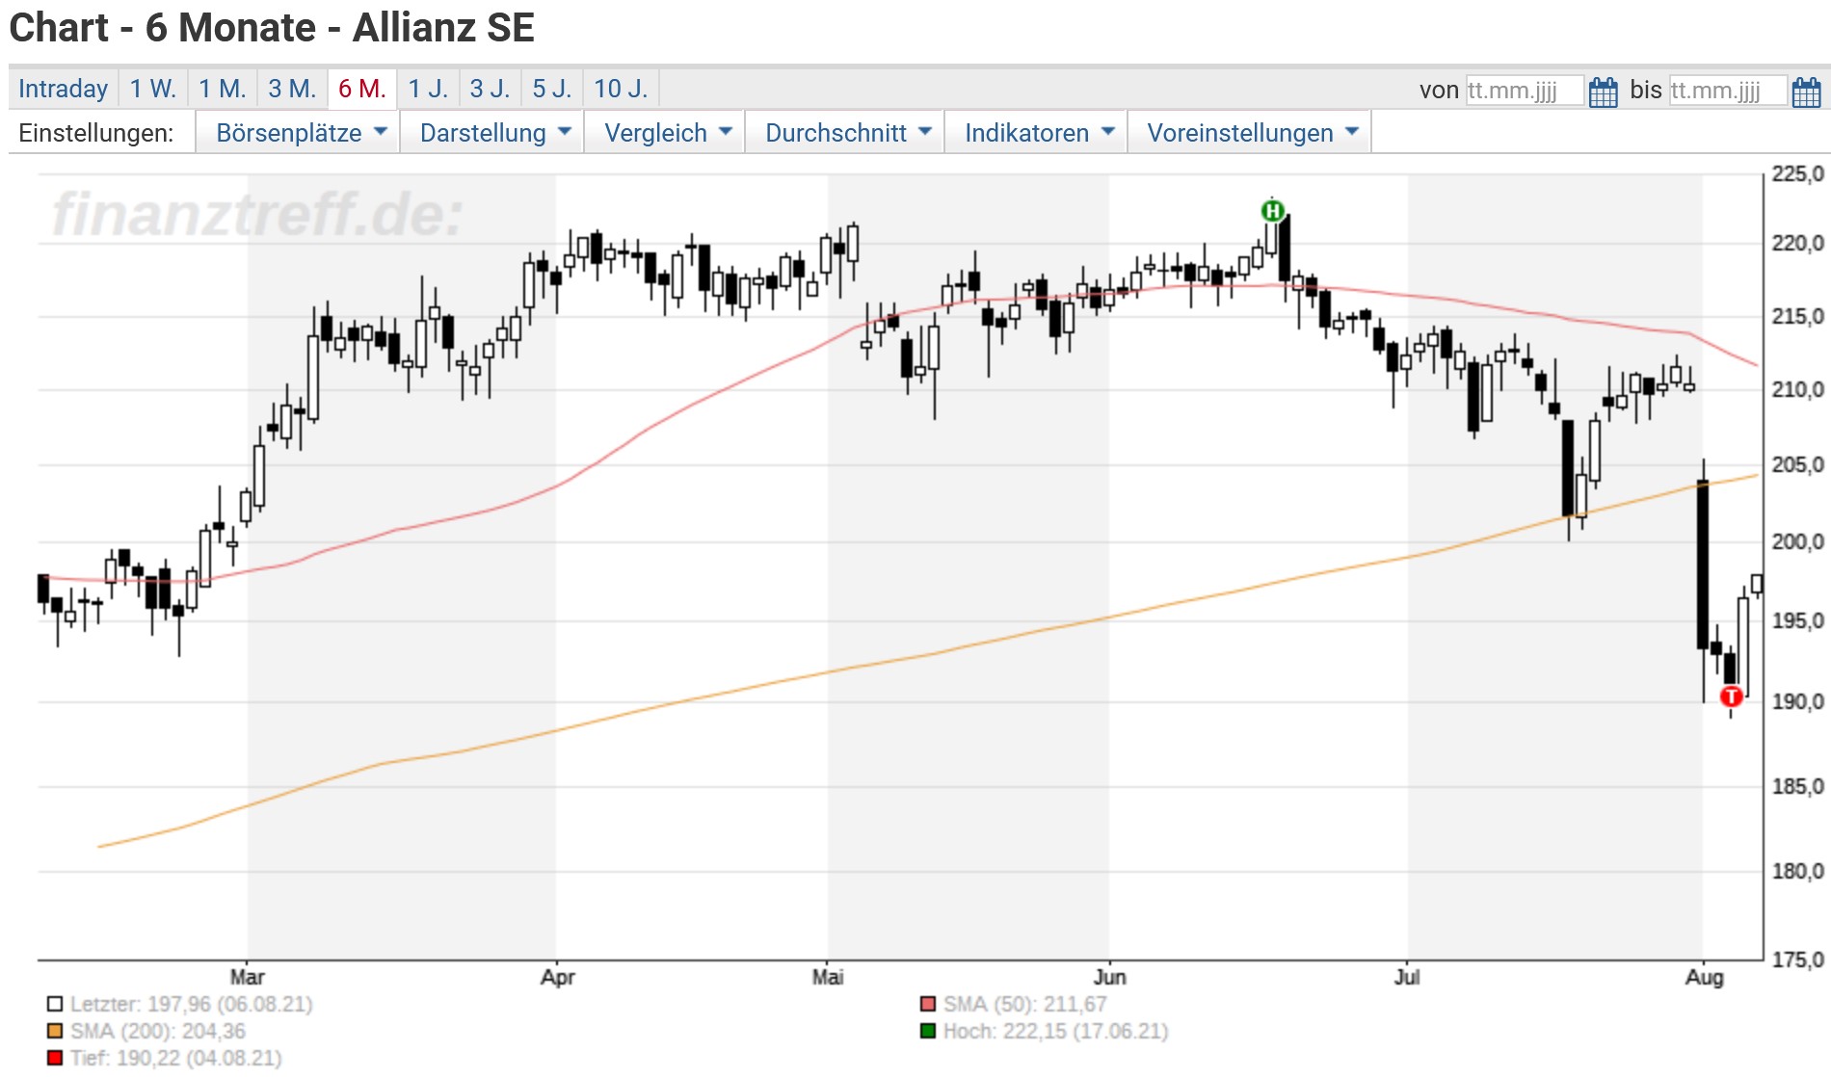Click the 'Apr' x-axis label

[558, 977]
